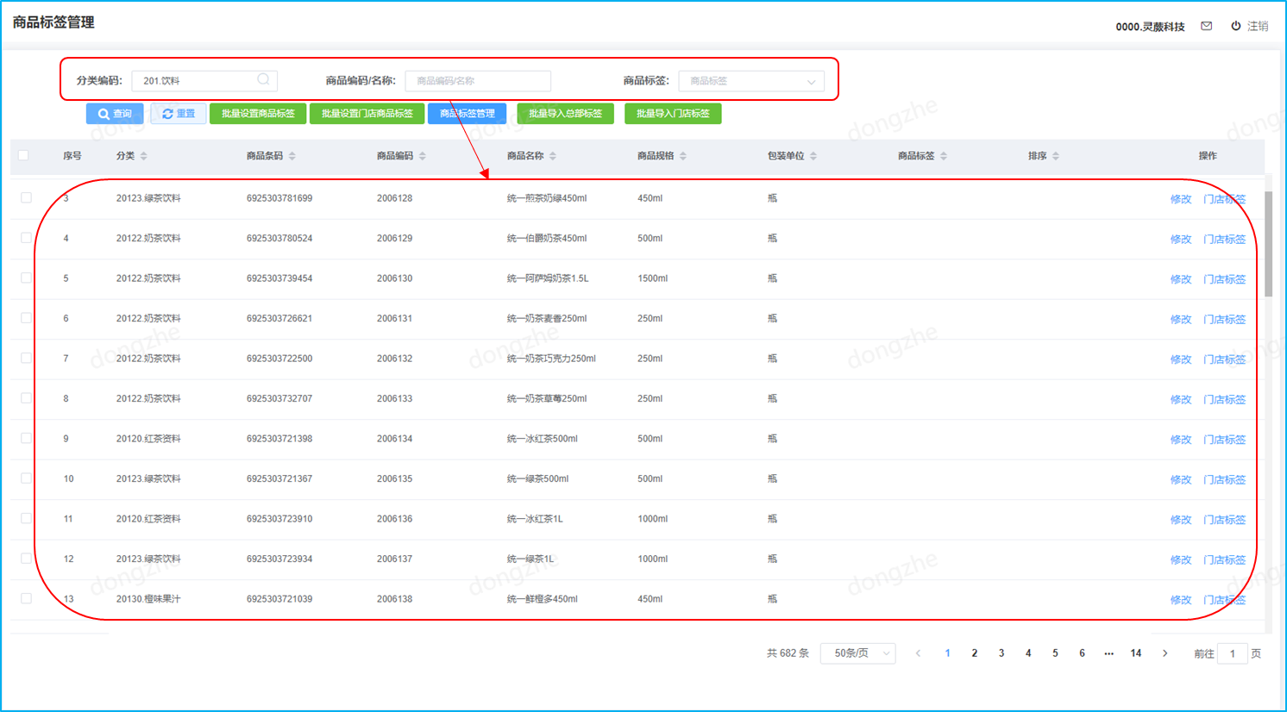
Task: Click next page arrow in pagination
Action: coord(1165,653)
